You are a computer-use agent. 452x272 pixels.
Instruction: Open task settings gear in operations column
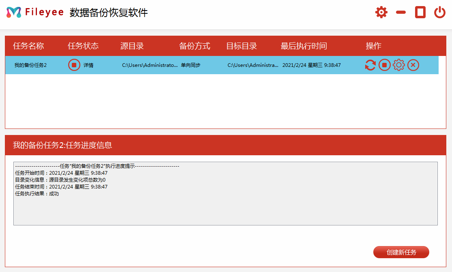399,65
